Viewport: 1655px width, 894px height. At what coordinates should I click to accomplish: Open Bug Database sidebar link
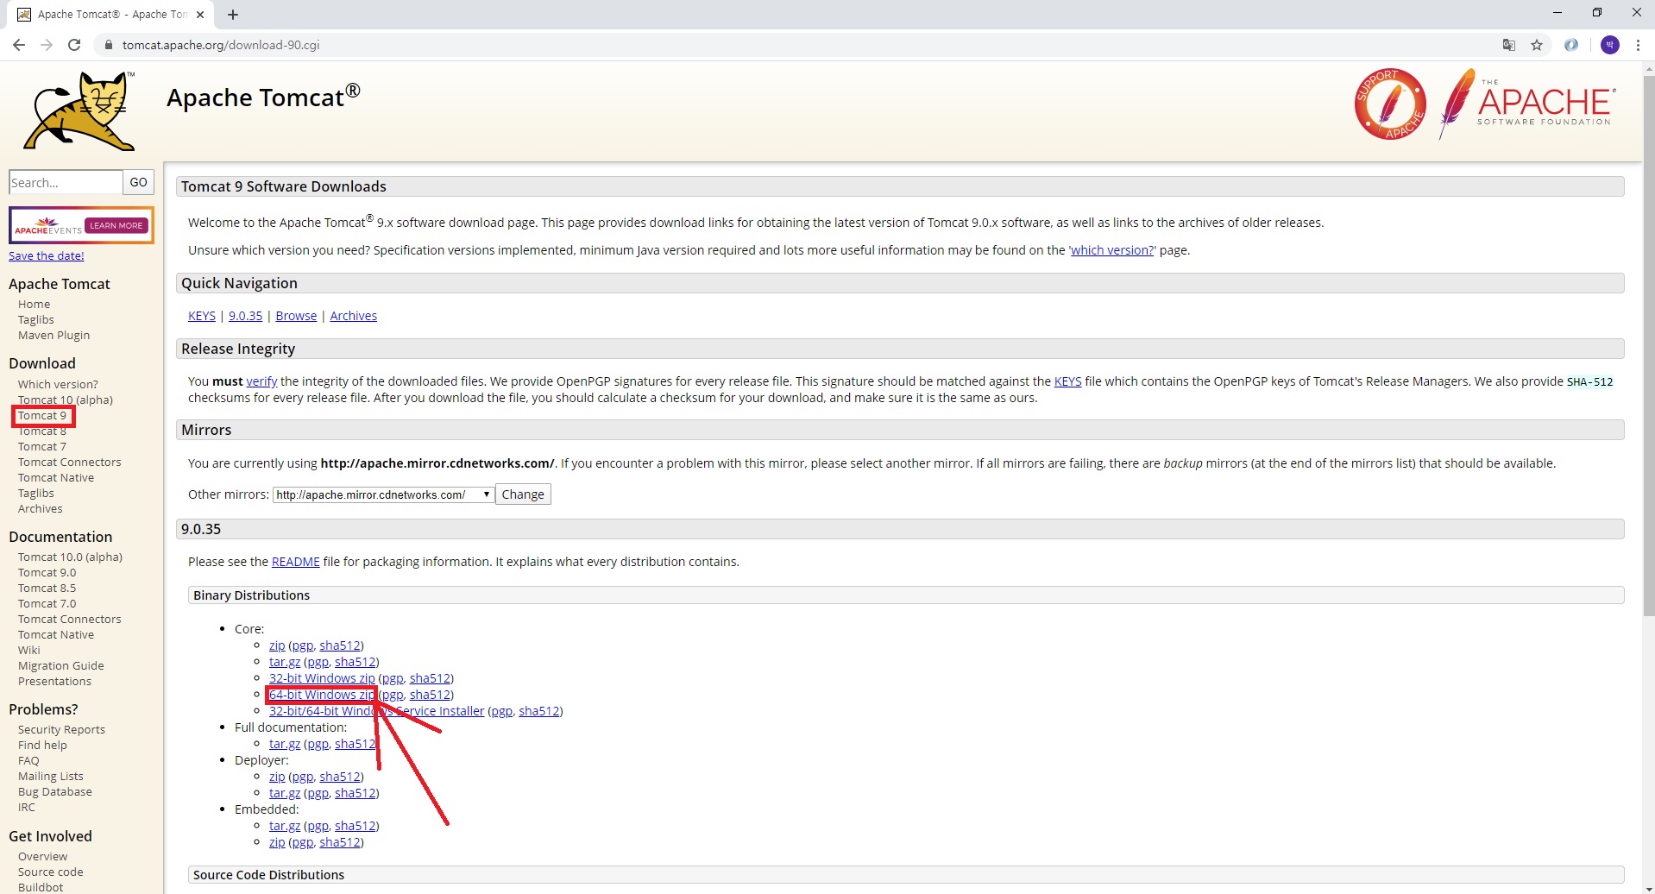coord(55,792)
